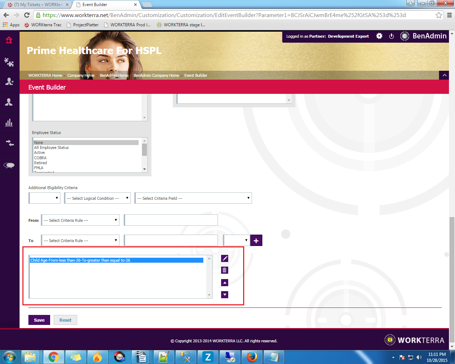Open the single person sidebar icon
The height and width of the screenshot is (364, 455).
9,102
